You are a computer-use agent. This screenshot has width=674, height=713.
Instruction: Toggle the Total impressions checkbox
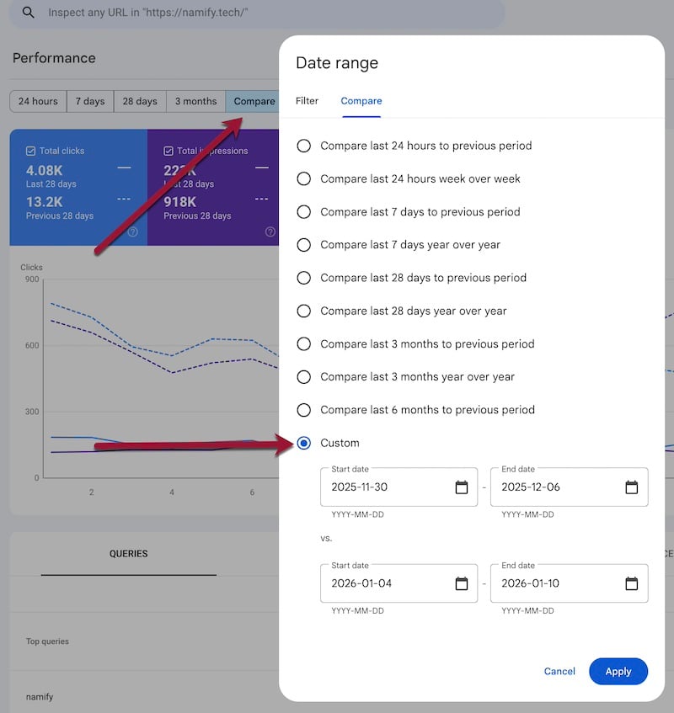click(x=168, y=151)
